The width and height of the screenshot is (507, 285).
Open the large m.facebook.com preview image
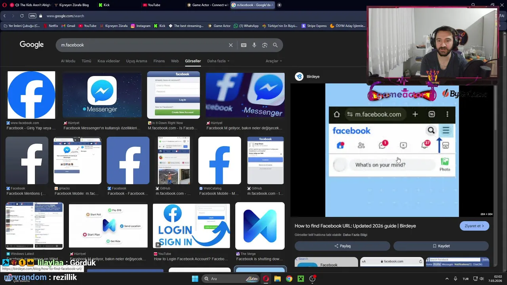(392, 150)
